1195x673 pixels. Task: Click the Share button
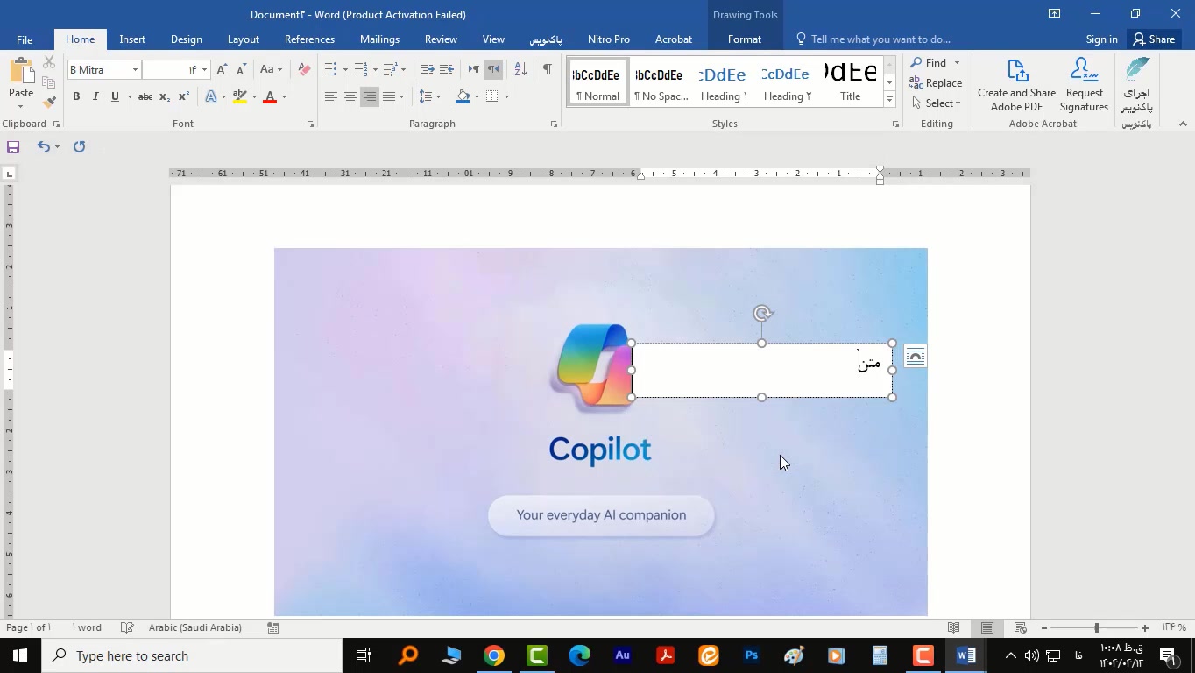pos(1153,39)
